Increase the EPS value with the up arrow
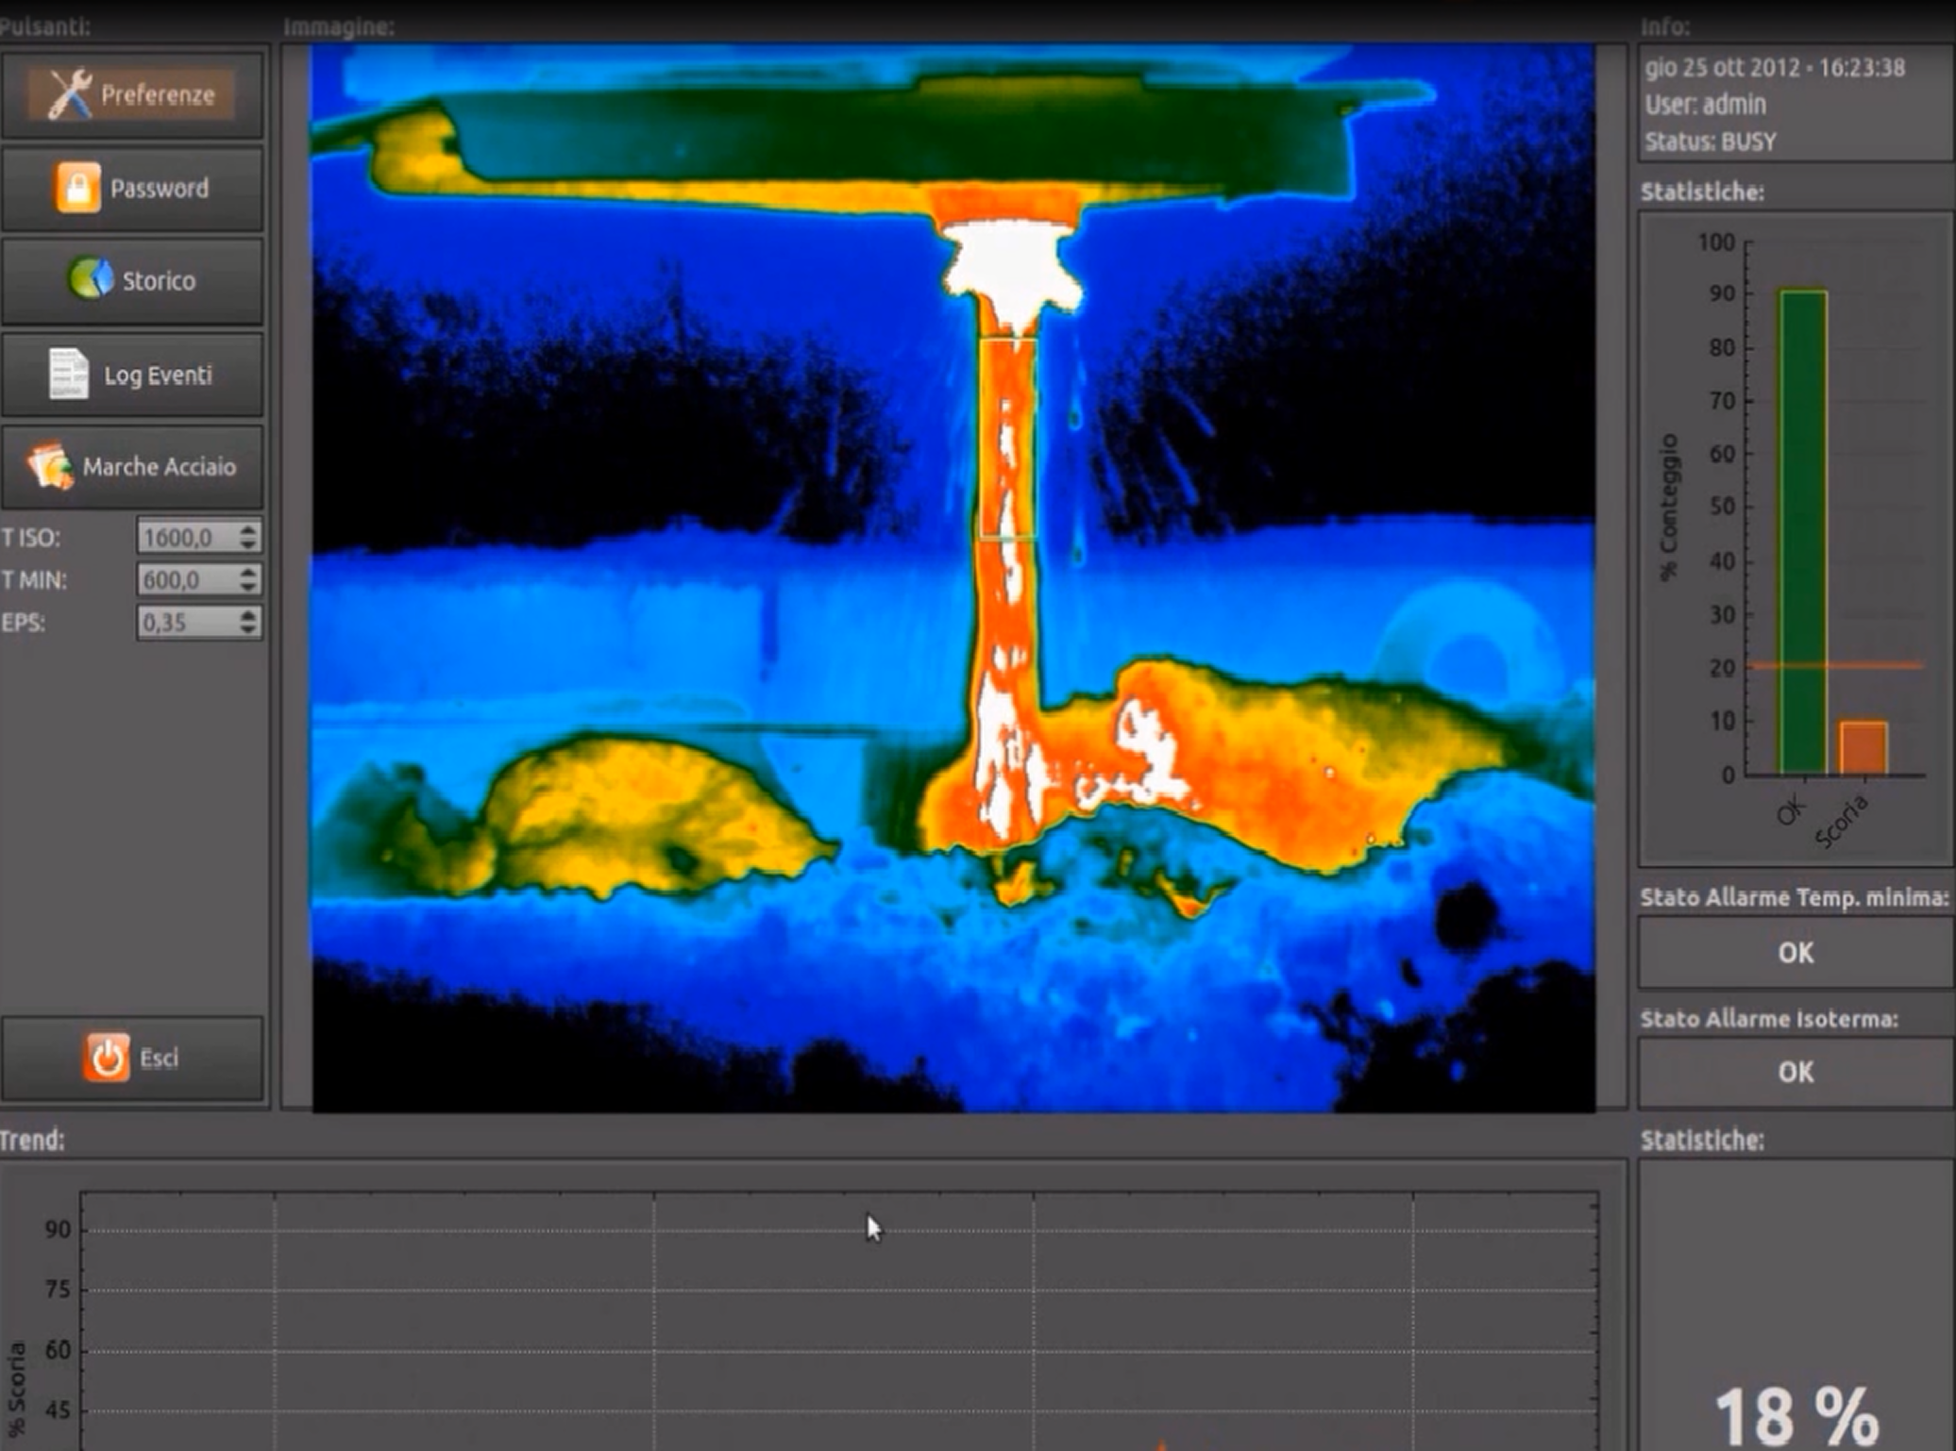1956x1451 pixels. click(248, 615)
